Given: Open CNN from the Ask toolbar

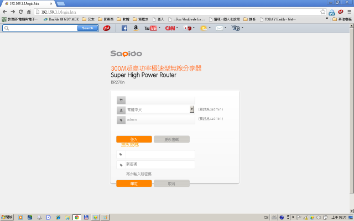Looking at the screenshot, I should pos(170,28).
